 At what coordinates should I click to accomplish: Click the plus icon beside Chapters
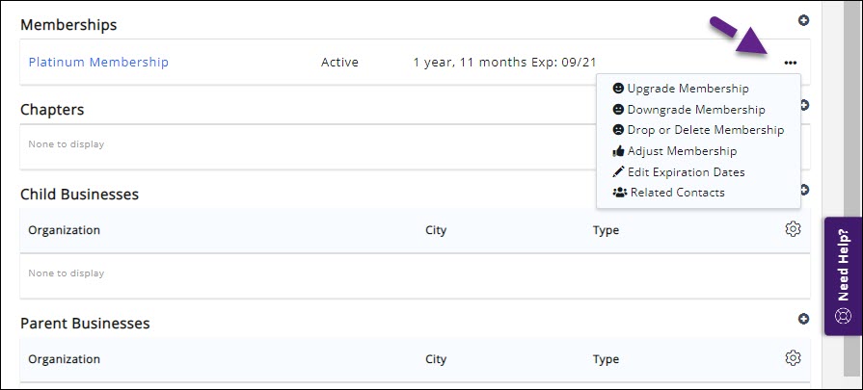click(x=803, y=105)
